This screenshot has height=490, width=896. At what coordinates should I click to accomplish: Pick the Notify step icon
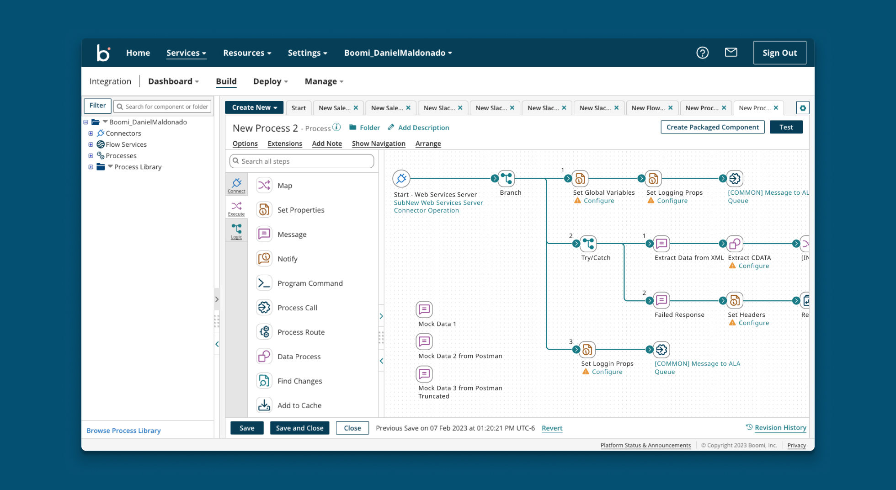click(264, 259)
